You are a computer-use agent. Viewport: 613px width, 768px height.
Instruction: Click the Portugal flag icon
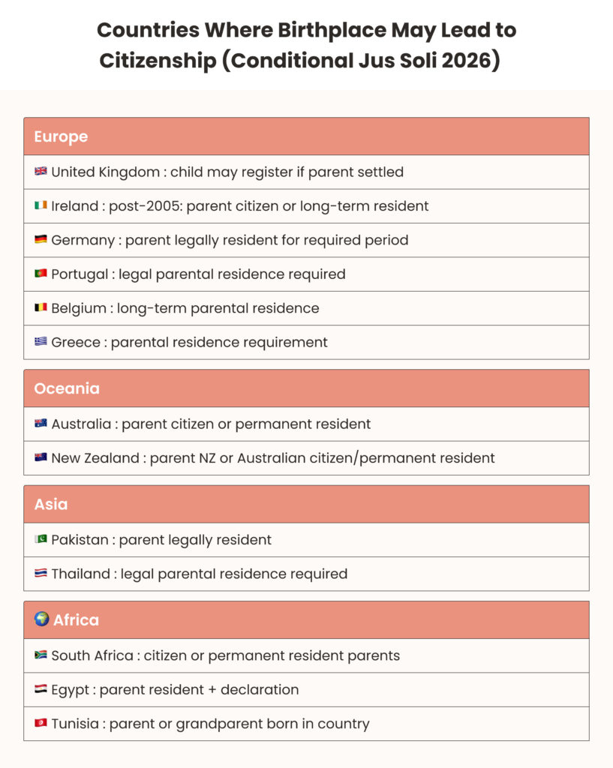[x=41, y=274]
